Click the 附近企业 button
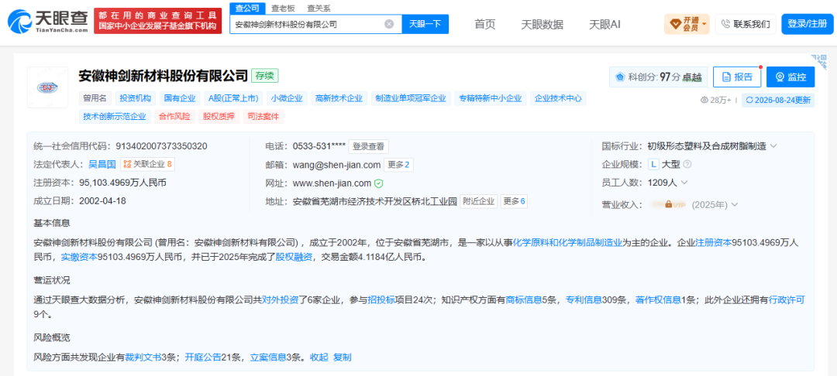The image size is (837, 376). tap(479, 201)
